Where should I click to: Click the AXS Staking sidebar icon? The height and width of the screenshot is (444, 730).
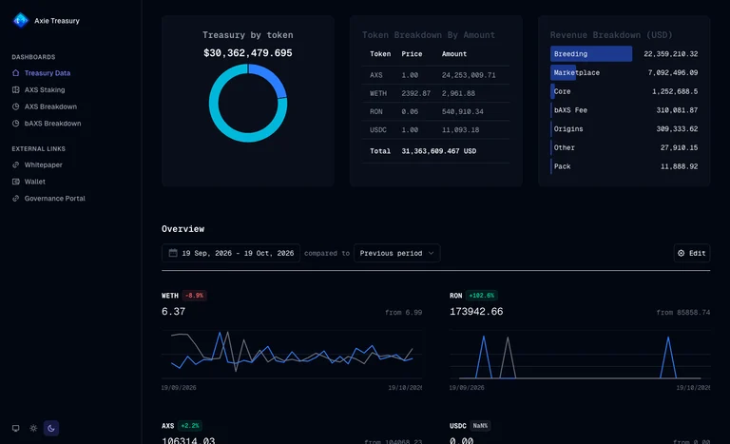pyautogui.click(x=16, y=90)
